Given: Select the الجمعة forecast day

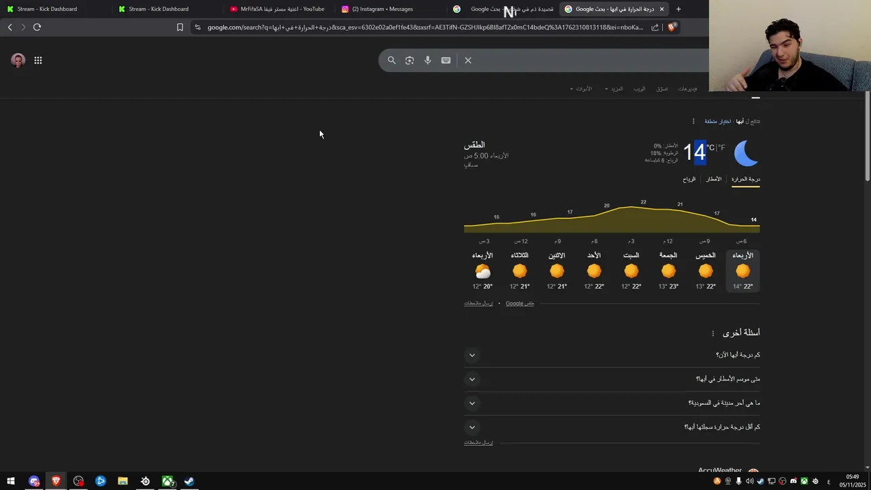Looking at the screenshot, I should pos(668,270).
